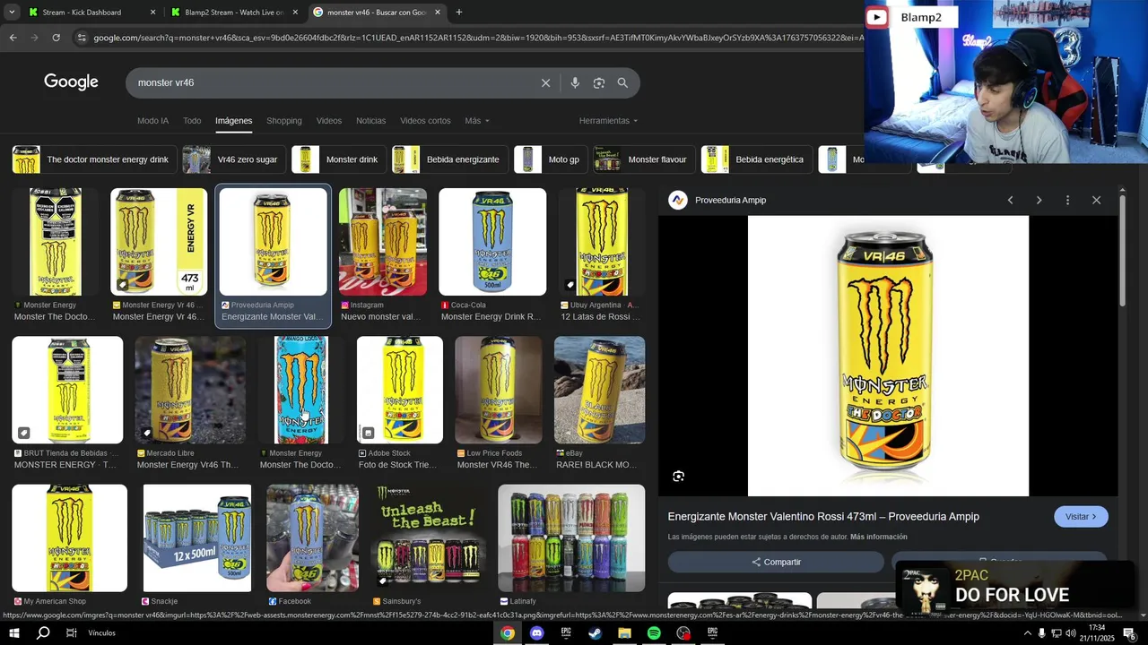The image size is (1148, 645).
Task: Search inside image with Lens icon
Action: point(679,477)
